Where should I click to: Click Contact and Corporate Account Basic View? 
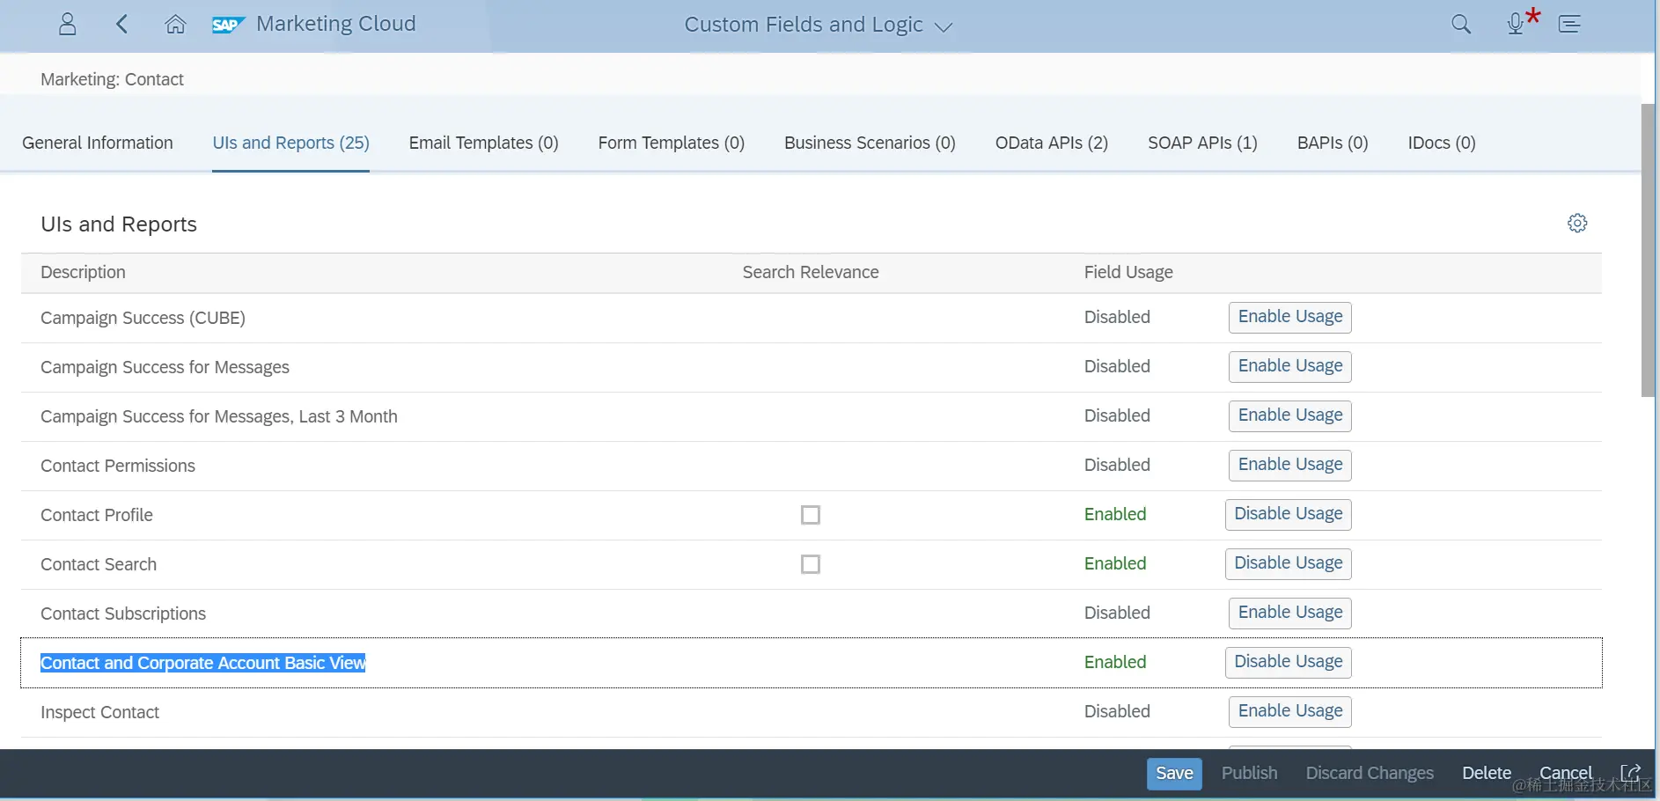coord(202,663)
